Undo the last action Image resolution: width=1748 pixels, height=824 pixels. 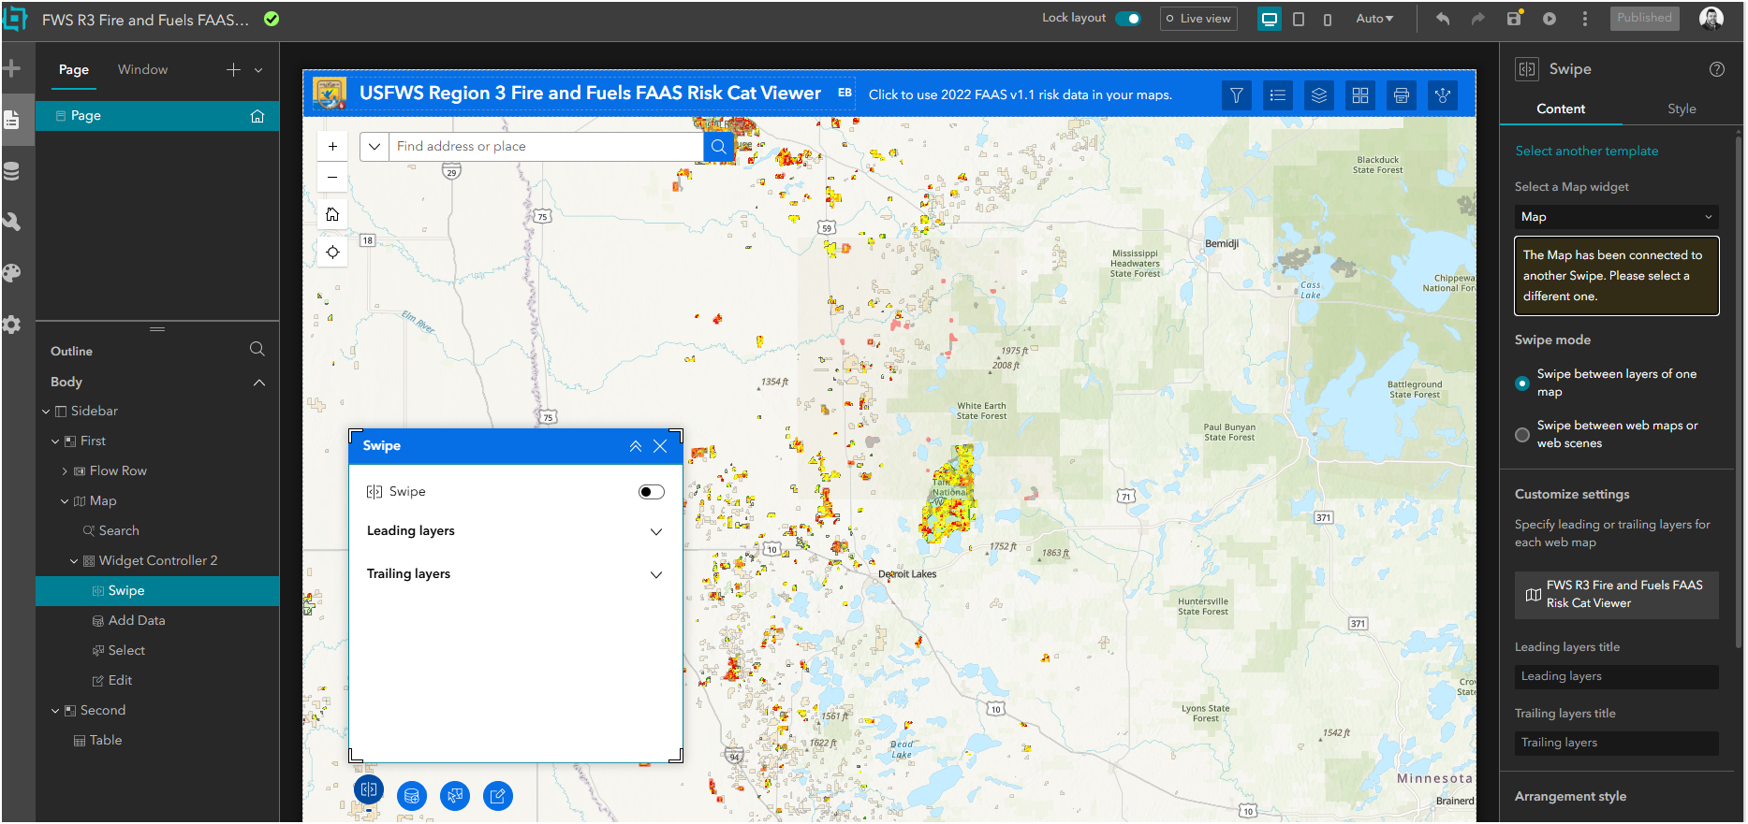(1443, 19)
